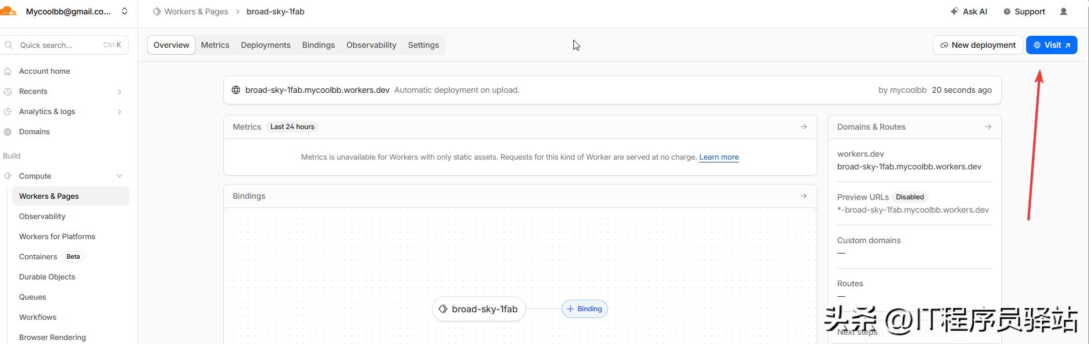This screenshot has width=1089, height=344.
Task: Click the Cloudflare logo icon
Action: (x=8, y=11)
